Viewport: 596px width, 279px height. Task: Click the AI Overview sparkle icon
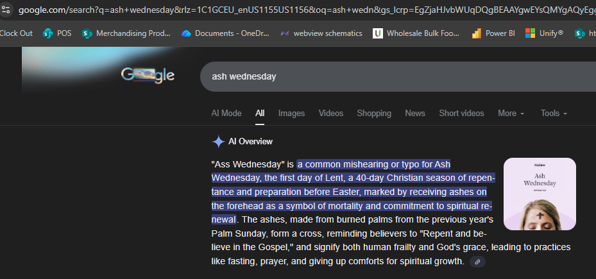point(219,142)
